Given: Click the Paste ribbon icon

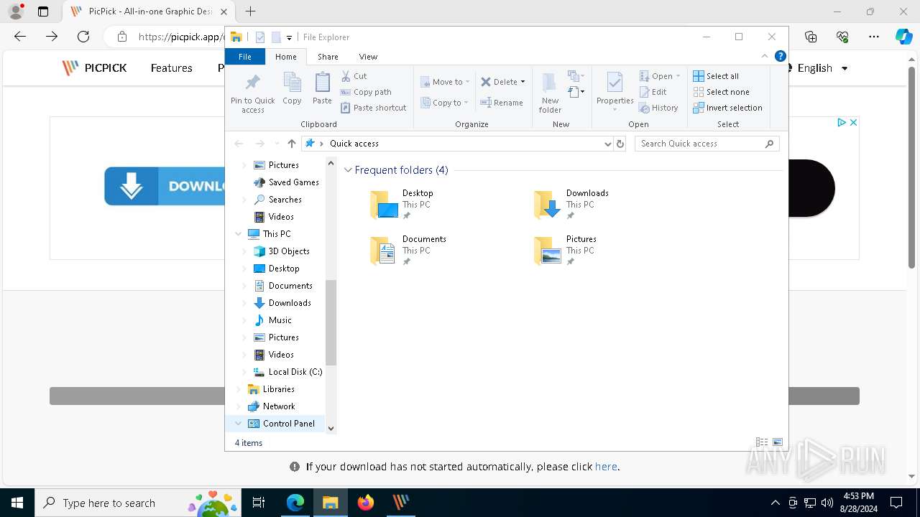Looking at the screenshot, I should 322,88.
